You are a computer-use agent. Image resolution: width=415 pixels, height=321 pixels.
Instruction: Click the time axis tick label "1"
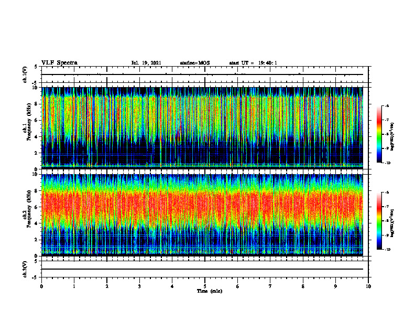tap(74, 286)
